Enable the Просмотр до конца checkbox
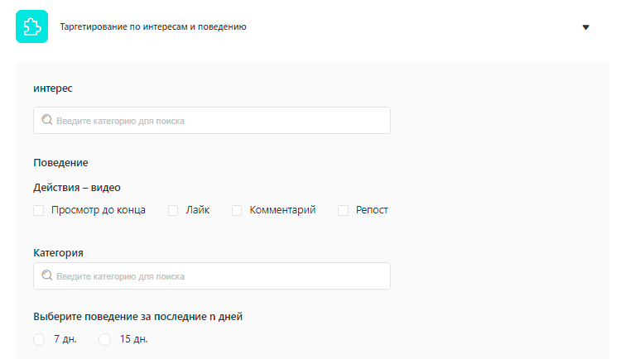Viewport: 621px width, 359px height. click(x=39, y=211)
